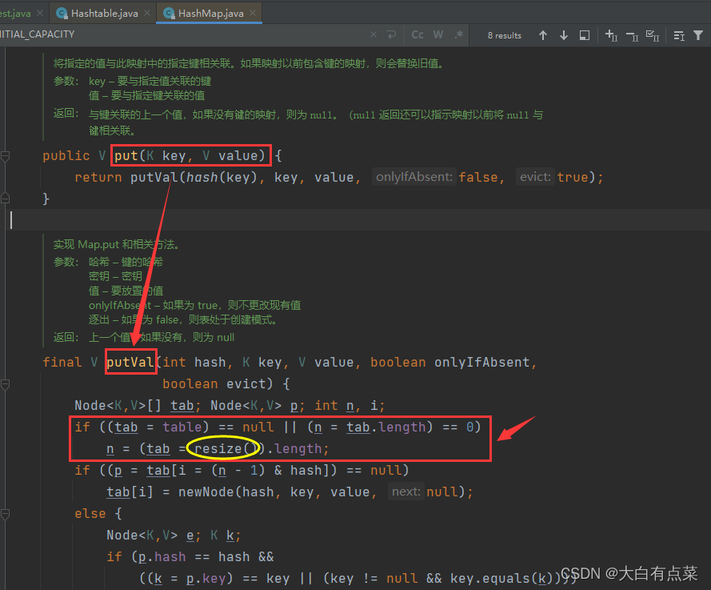The width and height of the screenshot is (711, 590).
Task: Click newNode method call
Action: (207, 492)
